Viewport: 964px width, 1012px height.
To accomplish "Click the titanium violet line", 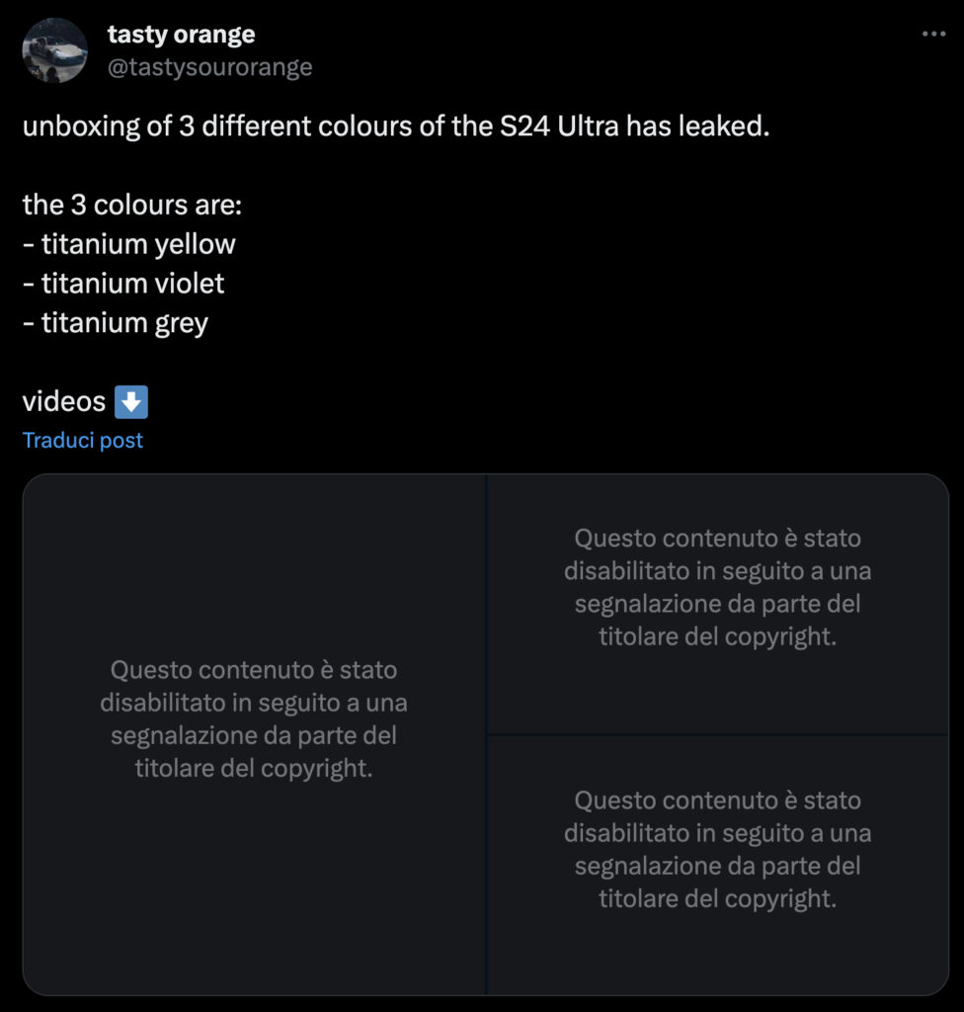I will 123,284.
